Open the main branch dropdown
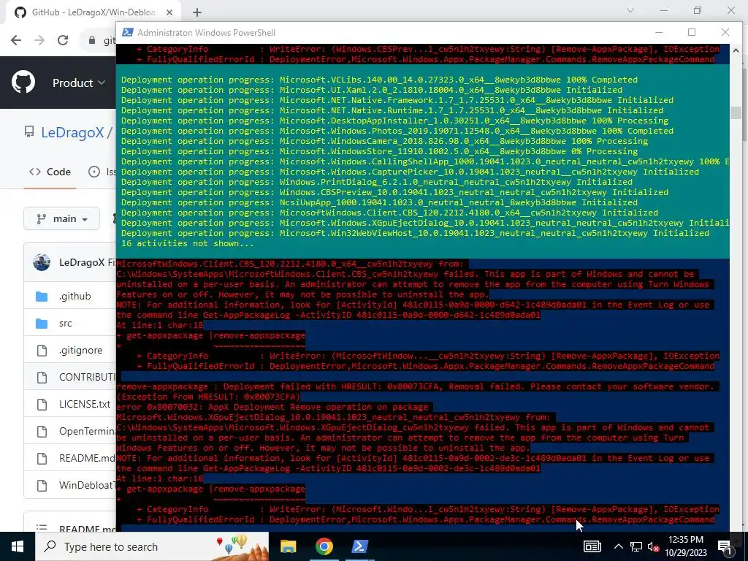The width and height of the screenshot is (748, 561). click(x=62, y=218)
